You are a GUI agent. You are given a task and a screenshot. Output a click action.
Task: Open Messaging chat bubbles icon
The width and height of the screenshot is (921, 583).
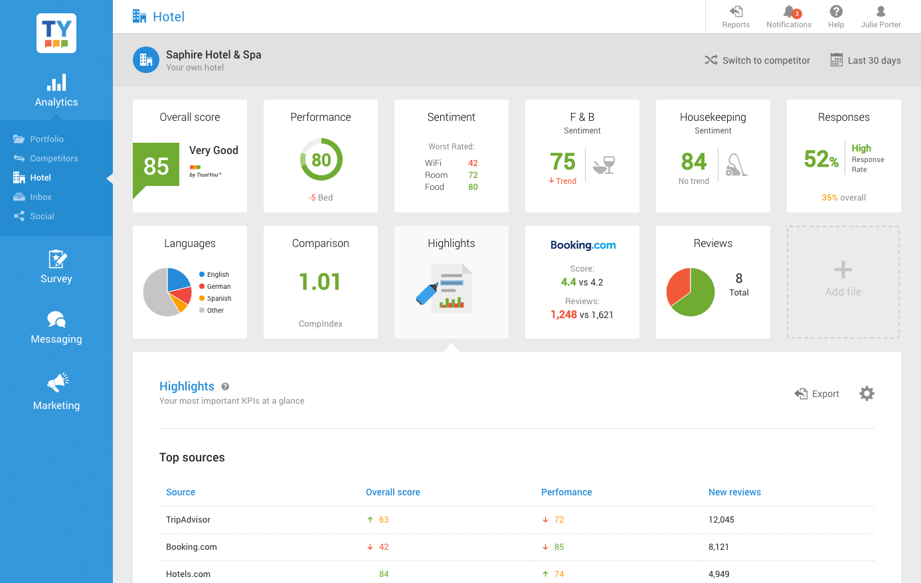[56, 319]
